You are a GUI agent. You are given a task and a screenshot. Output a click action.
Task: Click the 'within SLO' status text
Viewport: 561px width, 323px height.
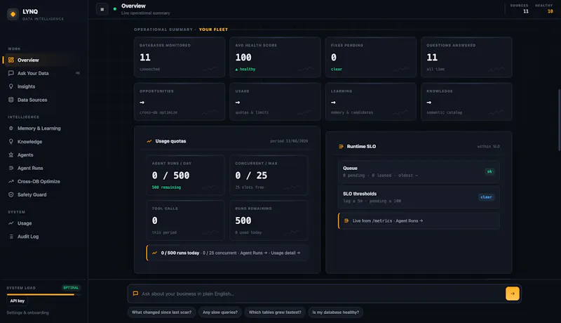tap(488, 147)
